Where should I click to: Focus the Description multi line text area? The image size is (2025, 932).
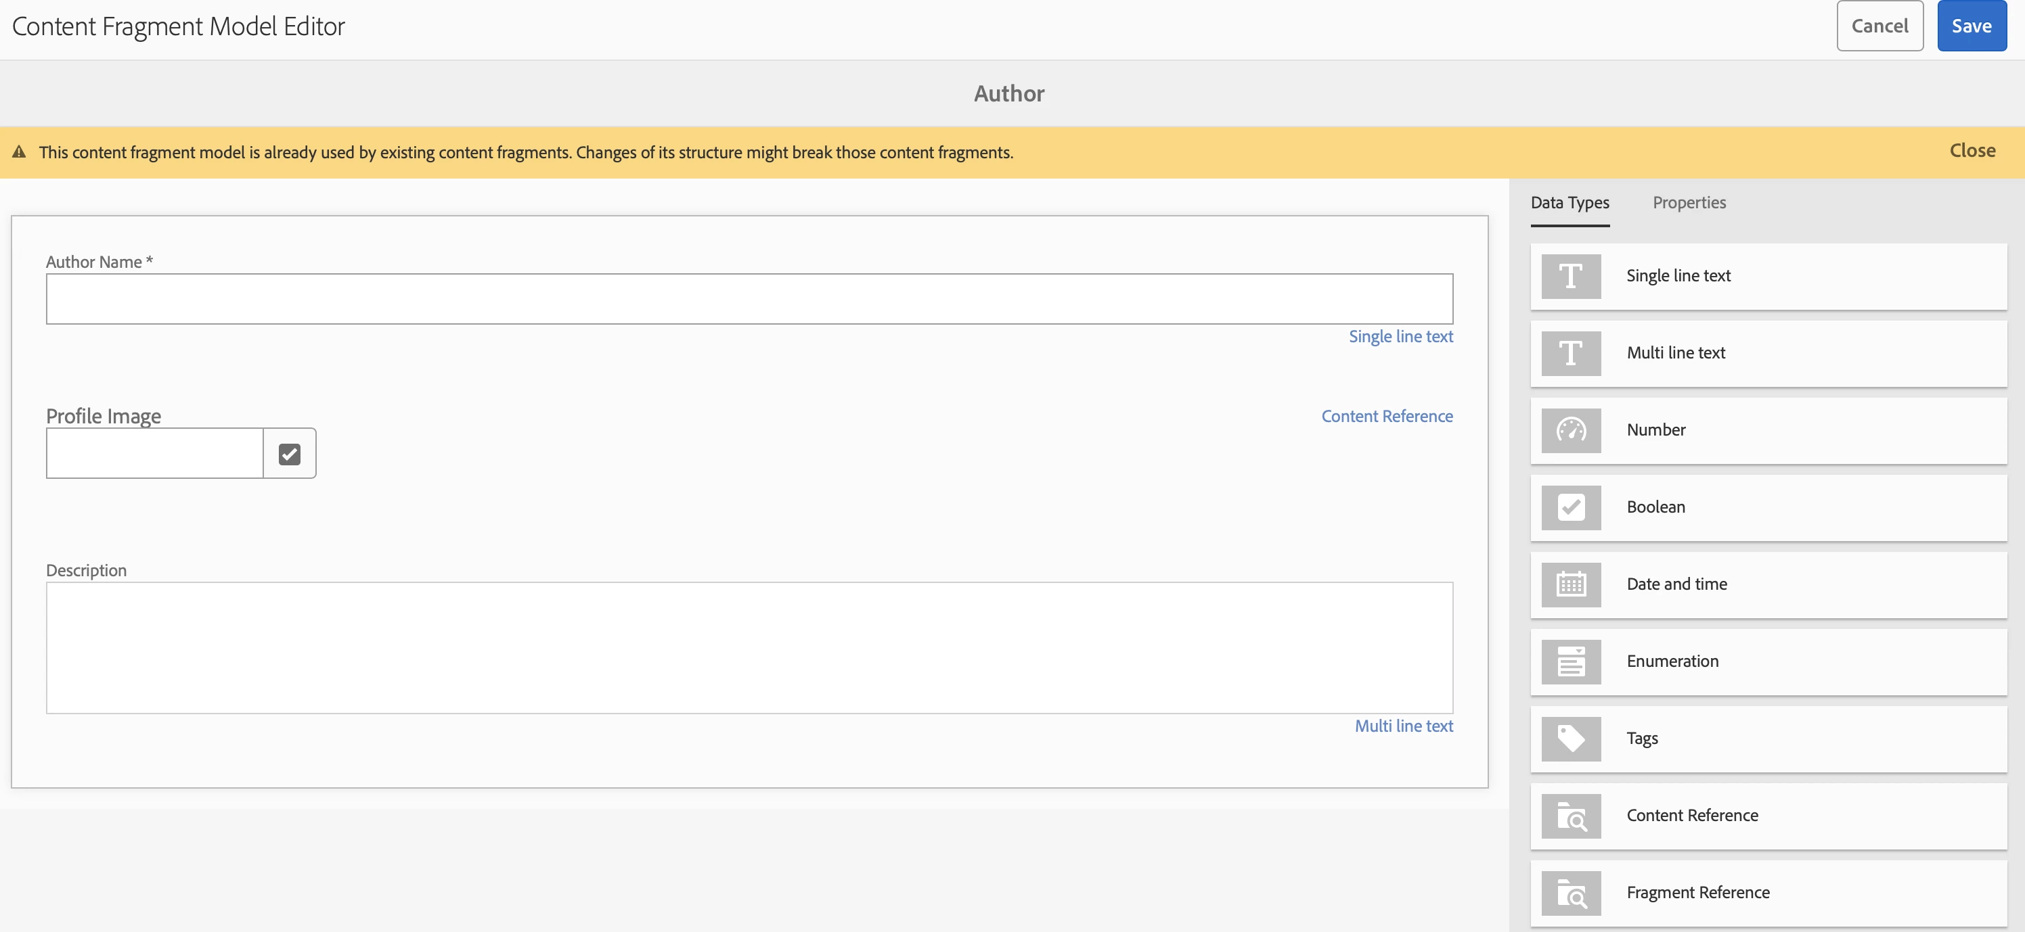coord(749,647)
